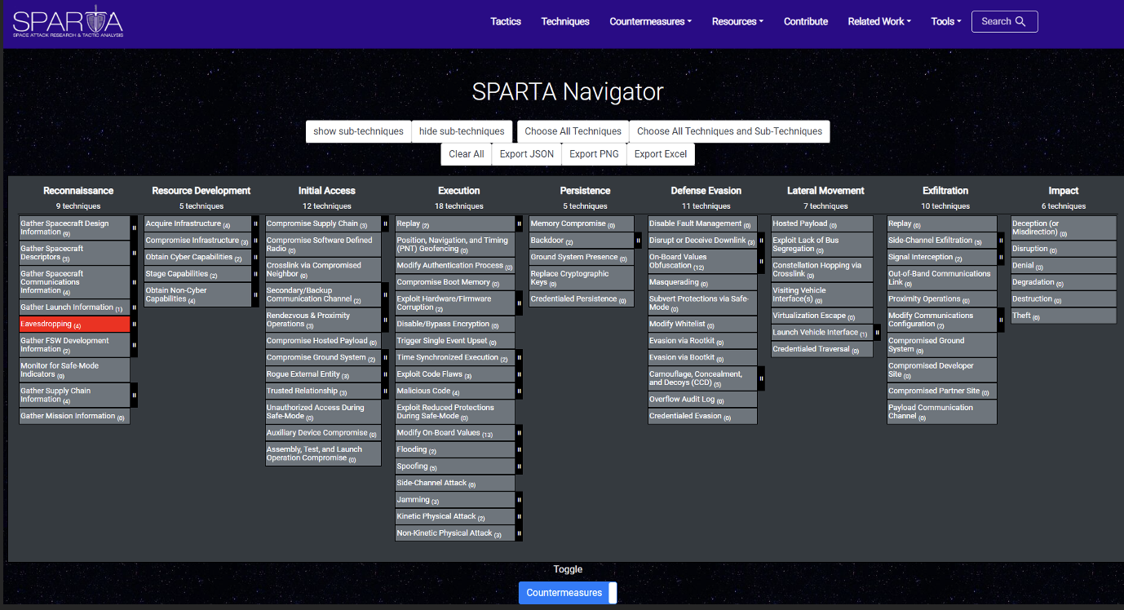The height and width of the screenshot is (610, 1124).
Task: Expand Eavesdropping sub-techniques handle
Action: pyautogui.click(x=135, y=324)
